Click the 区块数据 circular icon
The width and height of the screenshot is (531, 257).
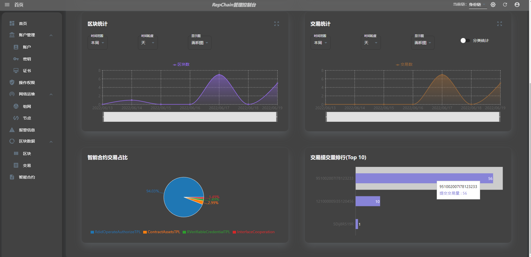12,141
